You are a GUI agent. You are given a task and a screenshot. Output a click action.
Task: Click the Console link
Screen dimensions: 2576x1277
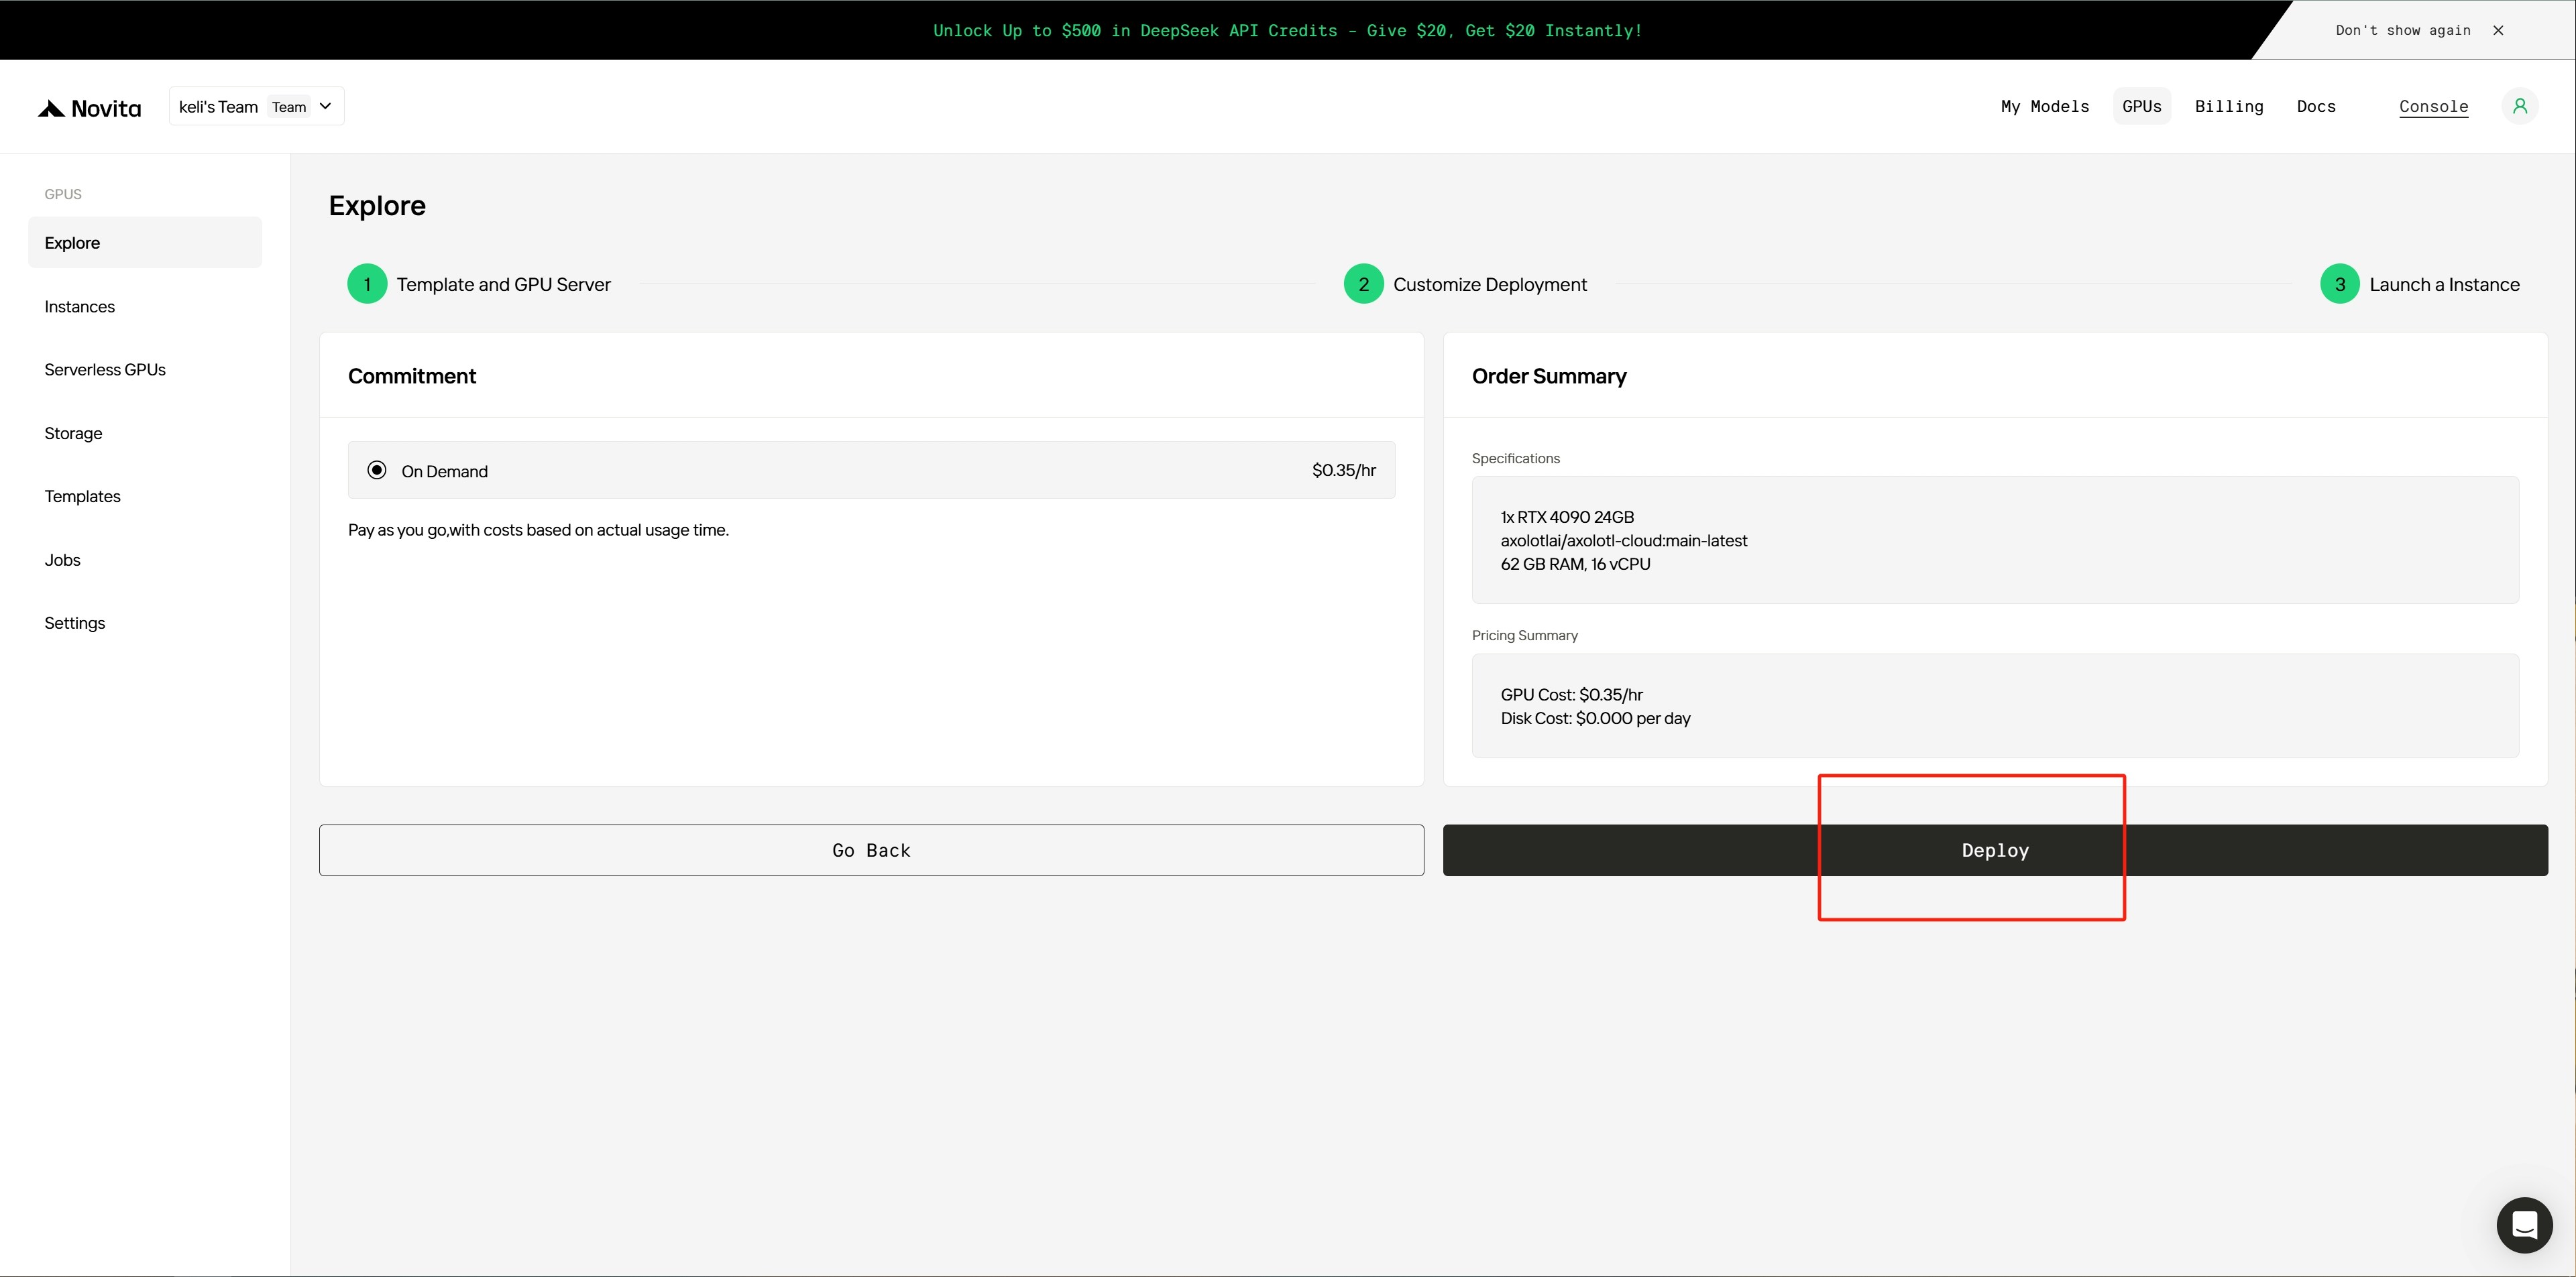pyautogui.click(x=2433, y=106)
